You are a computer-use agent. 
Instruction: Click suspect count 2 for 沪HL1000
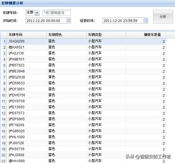pos(146,137)
